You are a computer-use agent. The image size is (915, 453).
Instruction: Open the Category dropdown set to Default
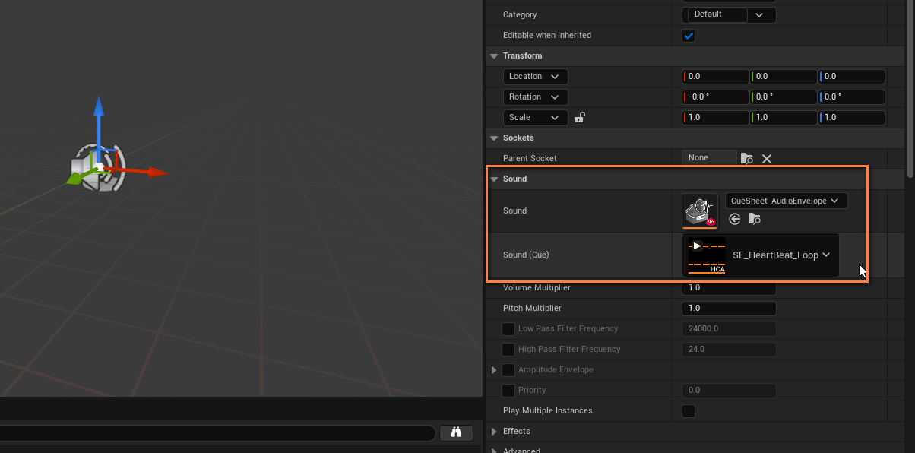pos(730,14)
